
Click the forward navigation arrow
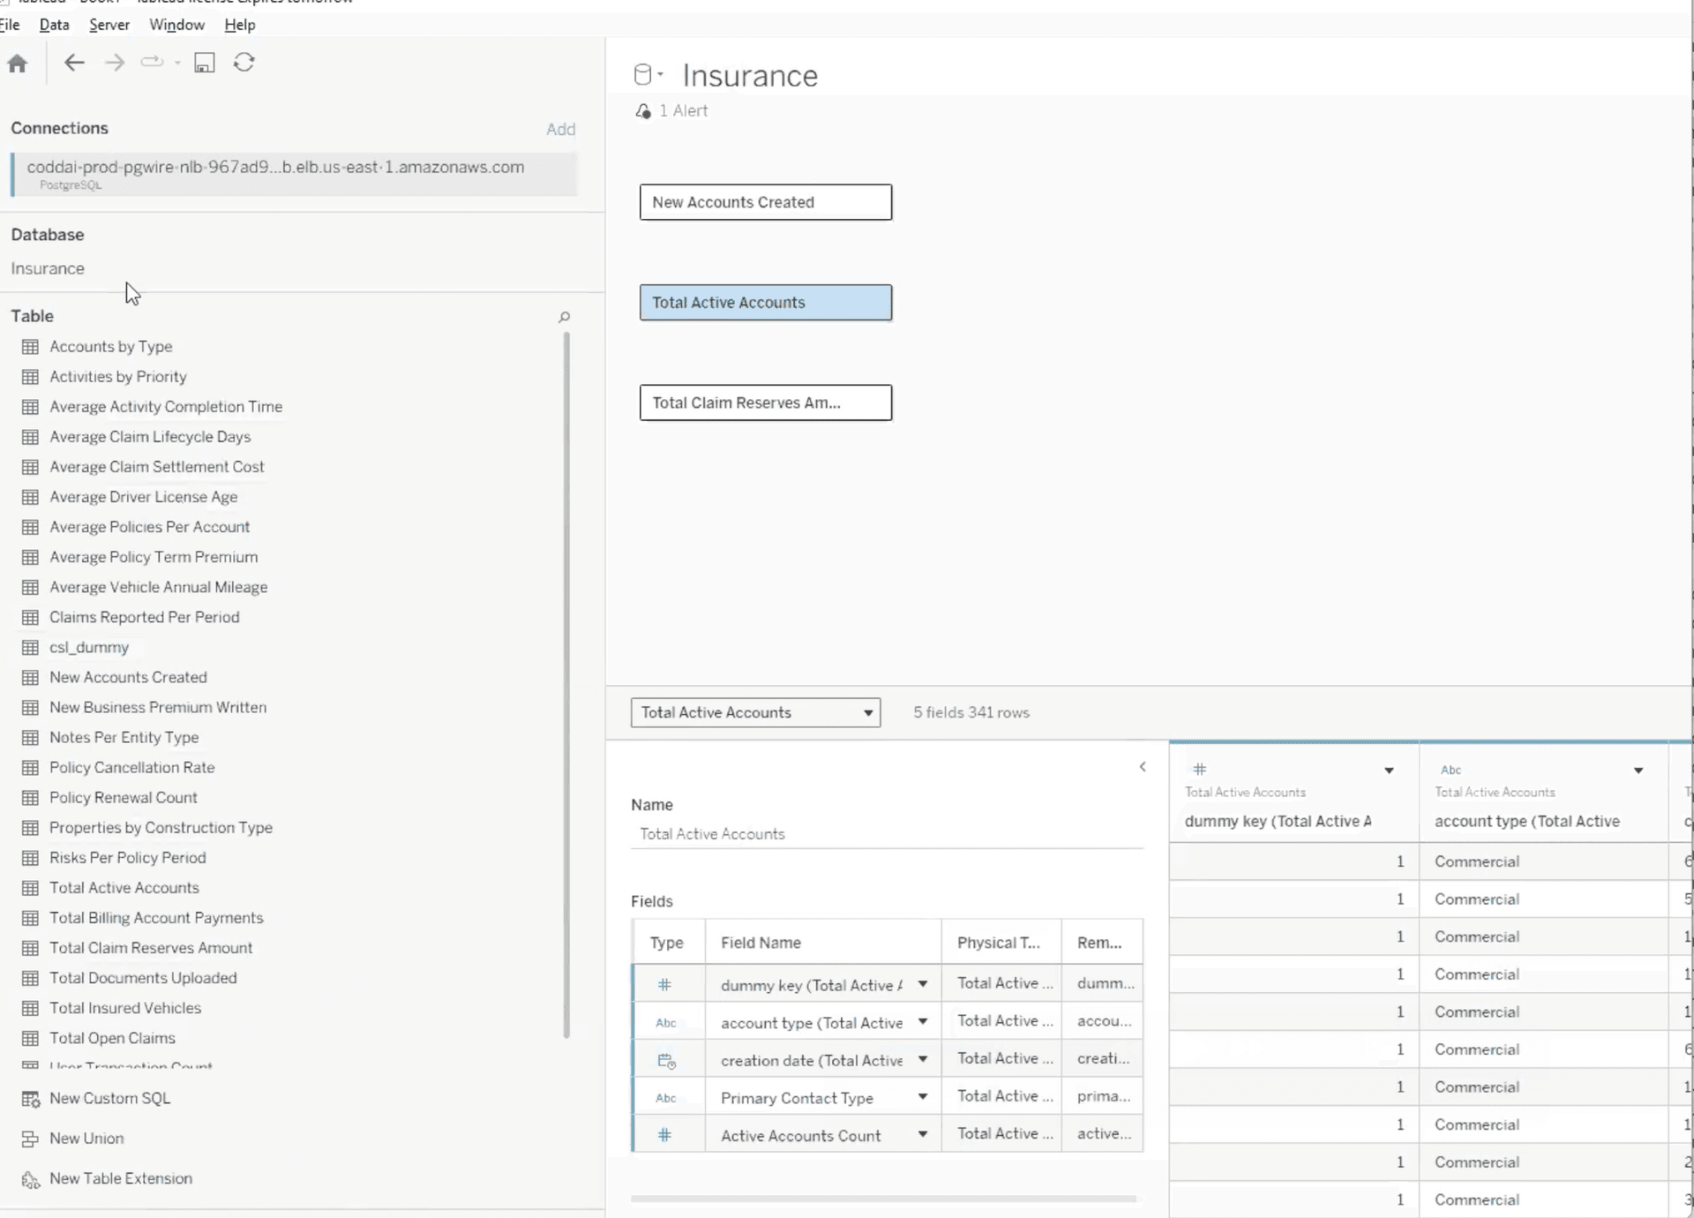(x=114, y=63)
